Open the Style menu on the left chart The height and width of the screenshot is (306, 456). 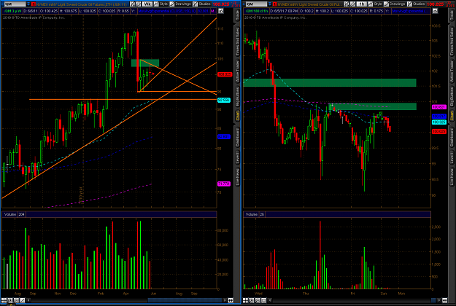pos(161,4)
